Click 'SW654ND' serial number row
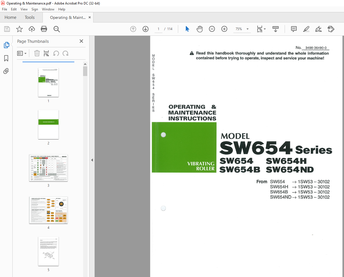 (x=300, y=197)
